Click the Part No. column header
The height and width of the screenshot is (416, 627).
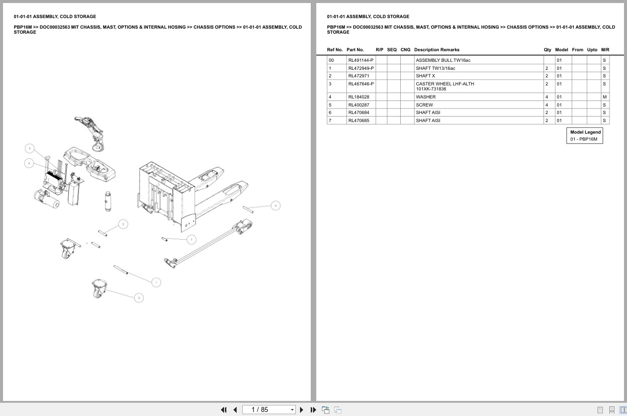tap(355, 50)
